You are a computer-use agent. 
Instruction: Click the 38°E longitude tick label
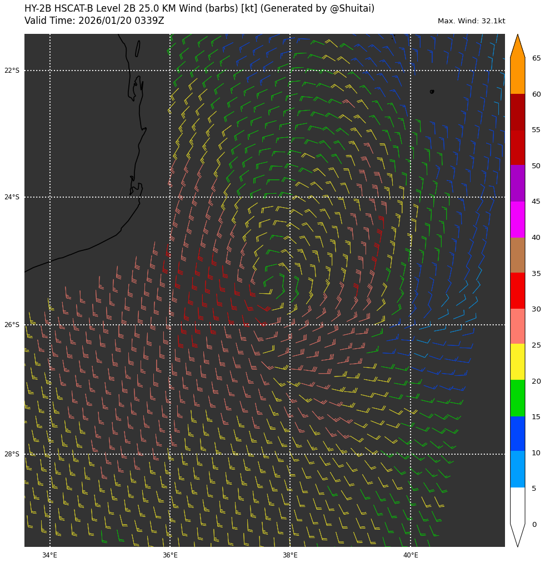pyautogui.click(x=290, y=555)
